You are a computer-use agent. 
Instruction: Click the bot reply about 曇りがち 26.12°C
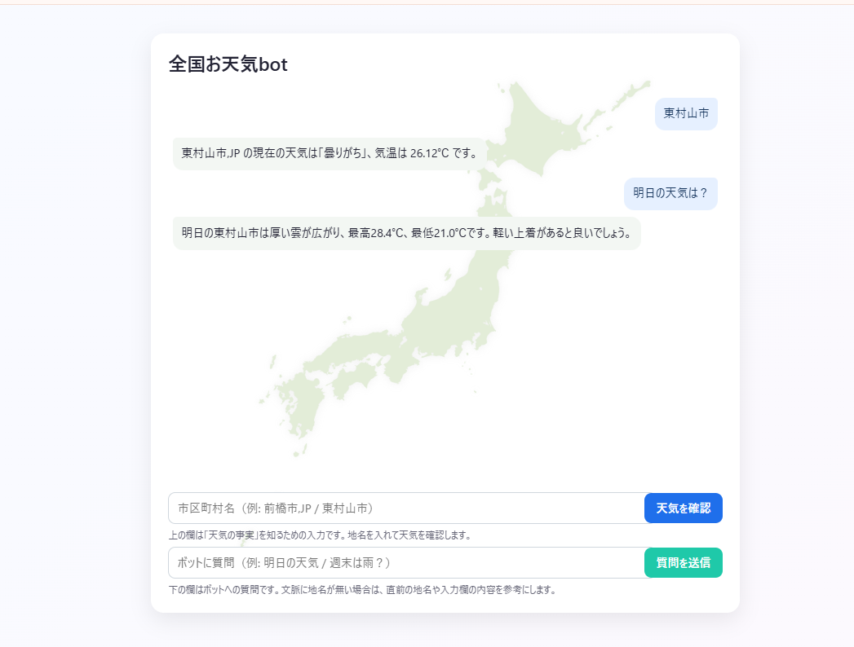coord(330,153)
